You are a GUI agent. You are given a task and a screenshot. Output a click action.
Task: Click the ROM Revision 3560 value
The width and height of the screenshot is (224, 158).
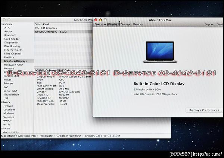click(x=63, y=101)
